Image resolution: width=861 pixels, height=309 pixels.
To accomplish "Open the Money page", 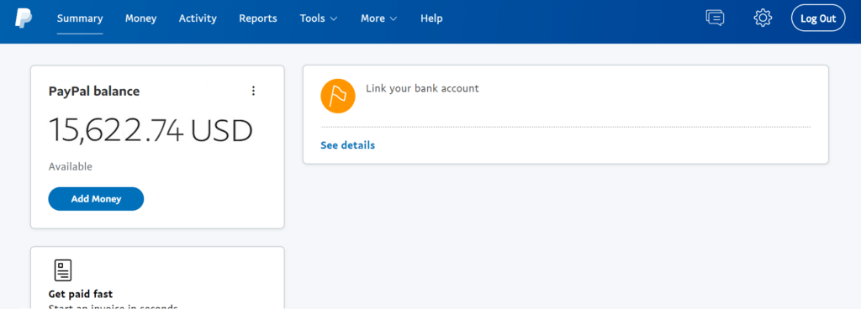I will click(x=140, y=18).
